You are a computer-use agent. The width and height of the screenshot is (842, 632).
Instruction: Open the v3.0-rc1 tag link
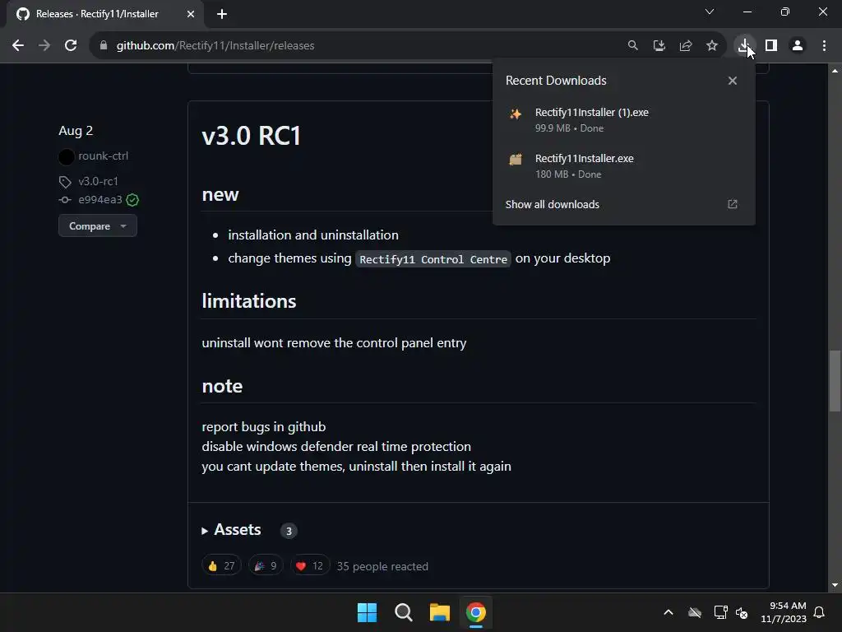coord(99,181)
